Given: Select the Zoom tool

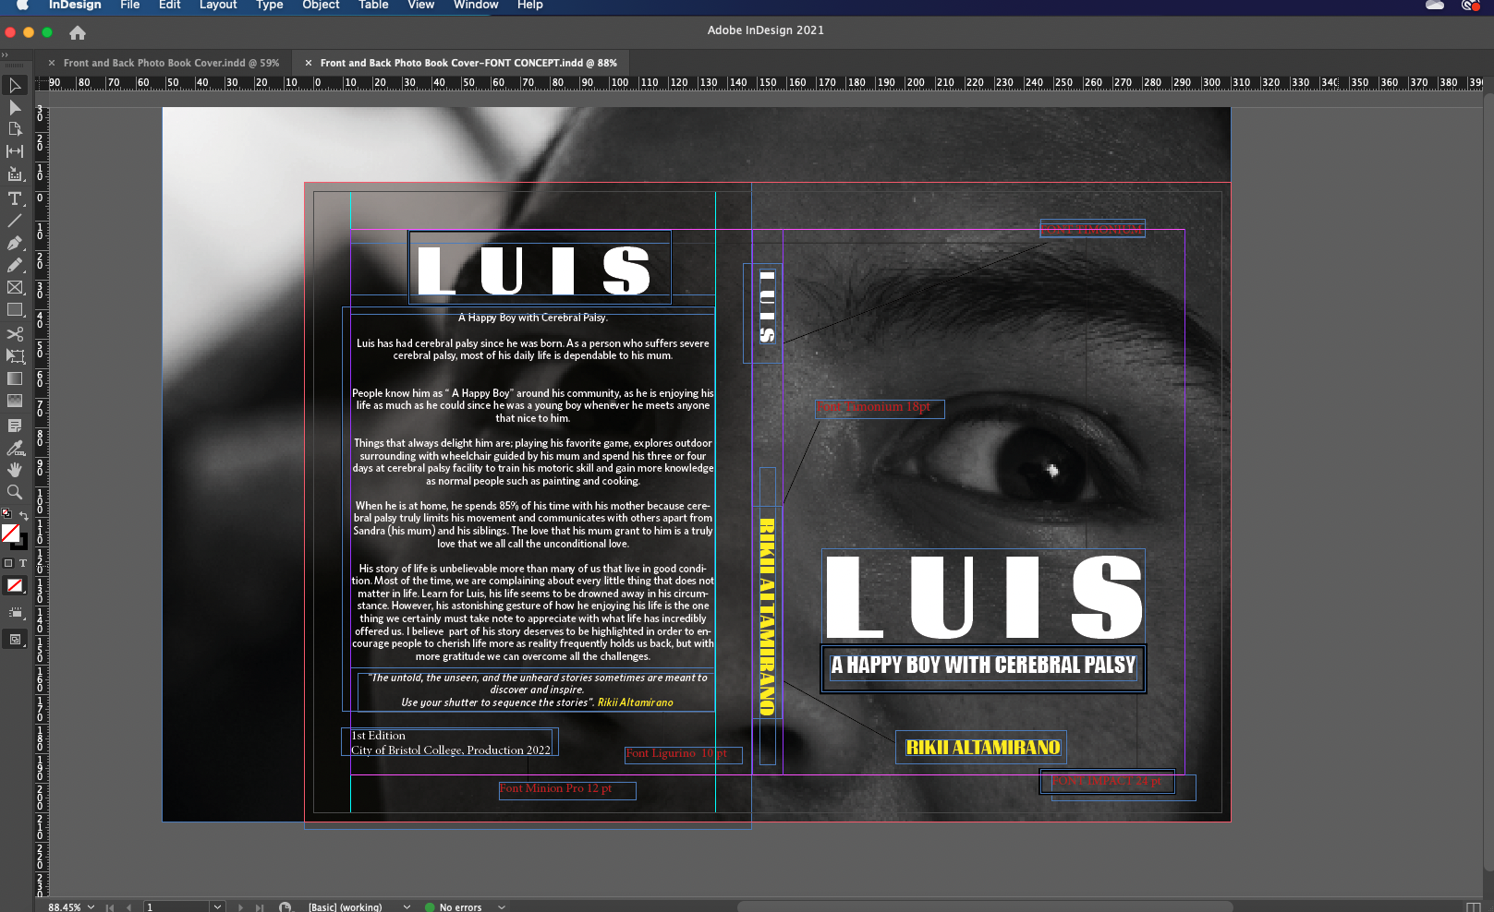Looking at the screenshot, I should click(x=15, y=492).
